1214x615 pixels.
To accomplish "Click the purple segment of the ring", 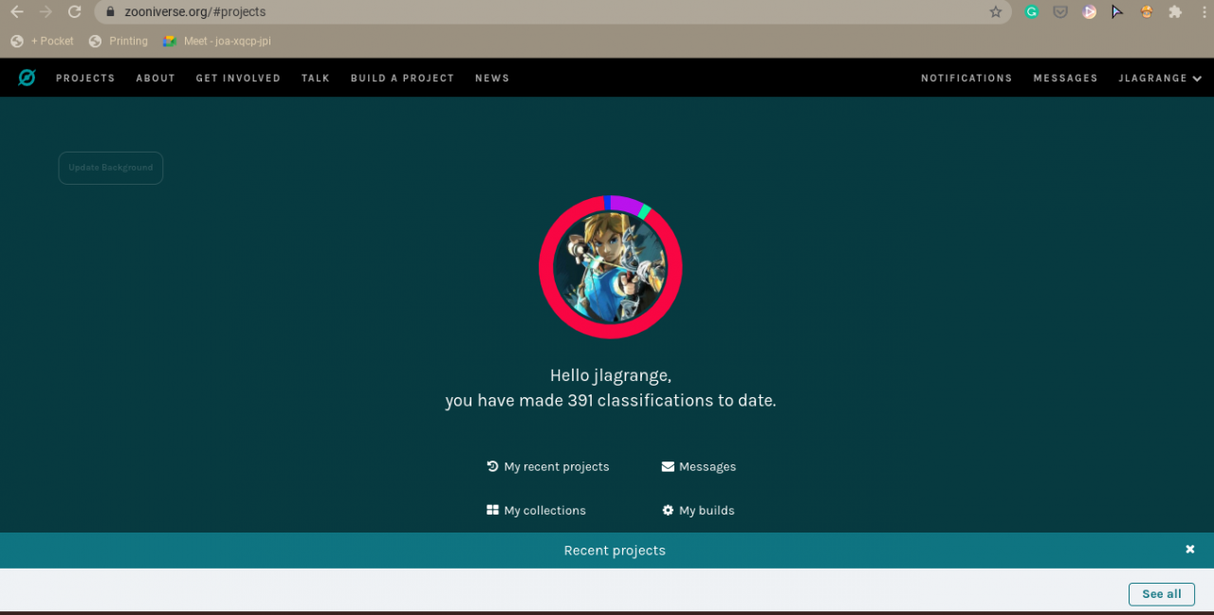I will click(625, 204).
